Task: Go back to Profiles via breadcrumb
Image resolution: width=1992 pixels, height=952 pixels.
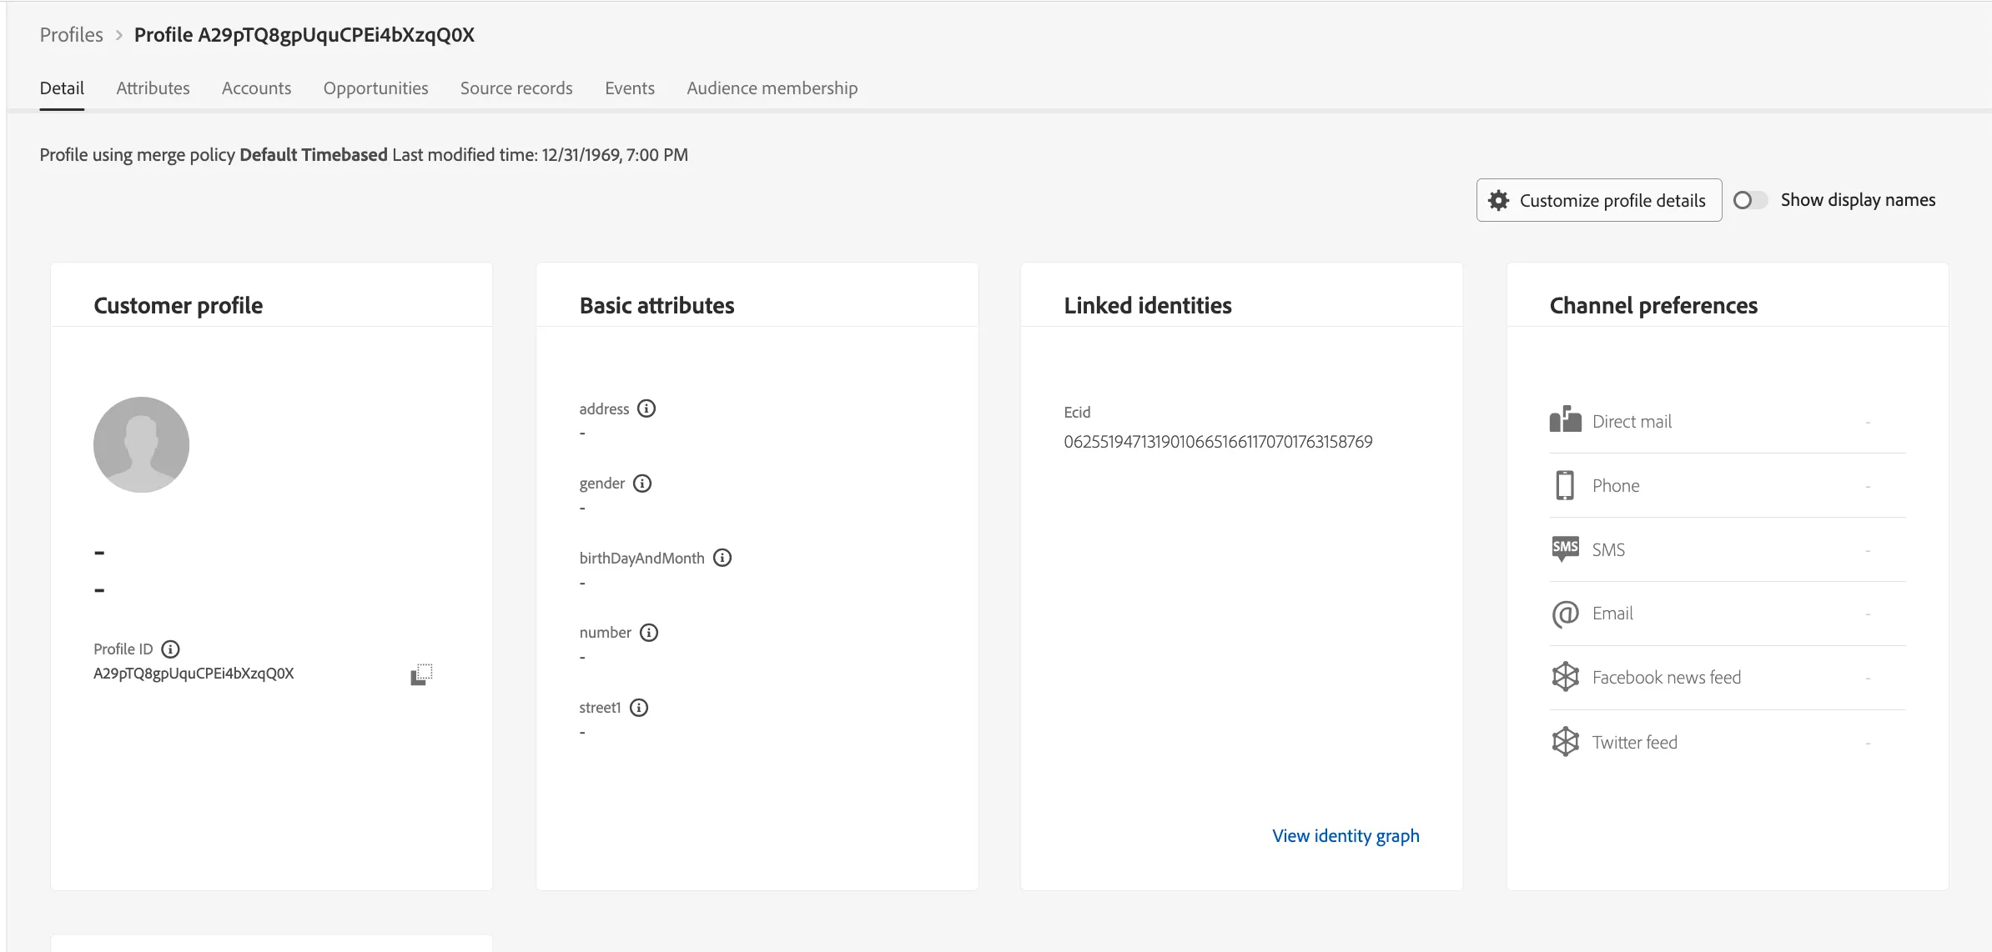Action: (x=72, y=35)
